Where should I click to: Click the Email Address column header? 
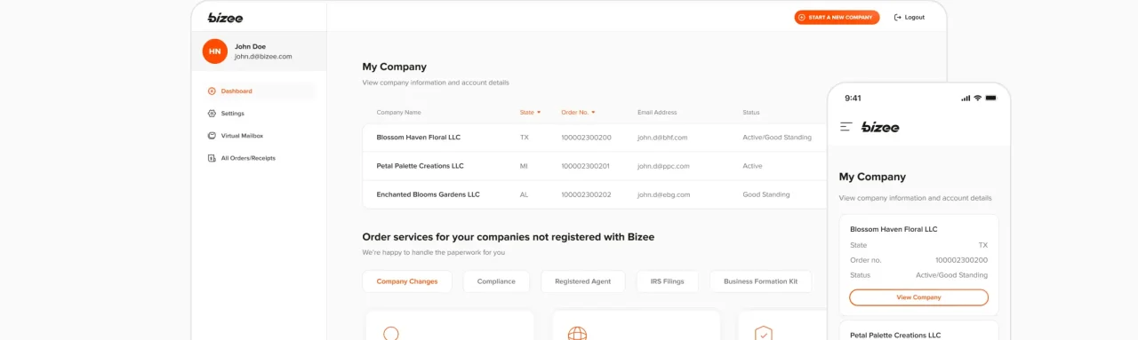pyautogui.click(x=657, y=113)
